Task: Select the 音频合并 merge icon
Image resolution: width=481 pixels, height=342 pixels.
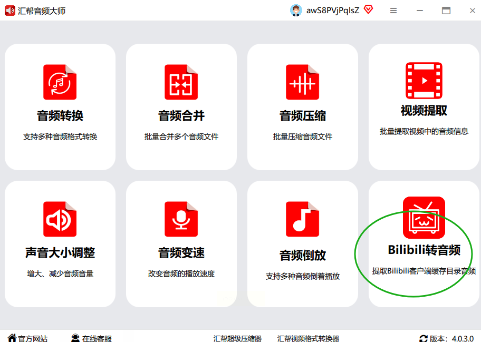Action: 181,82
